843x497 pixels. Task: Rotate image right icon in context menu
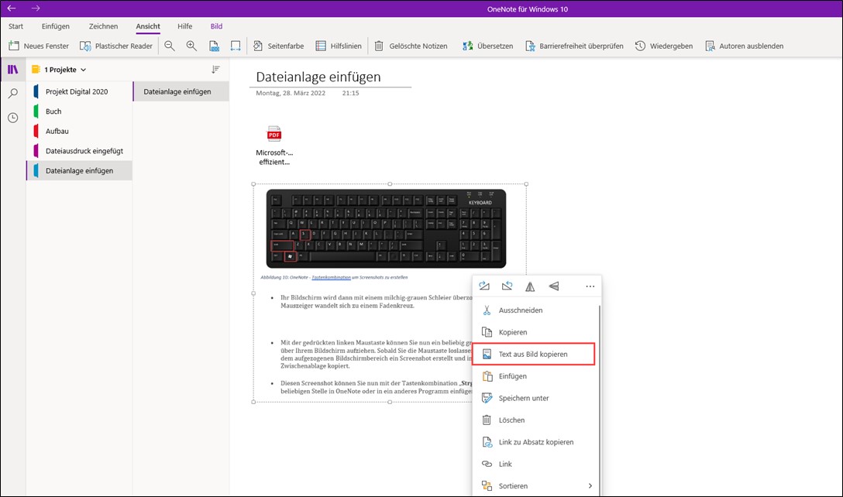point(484,286)
